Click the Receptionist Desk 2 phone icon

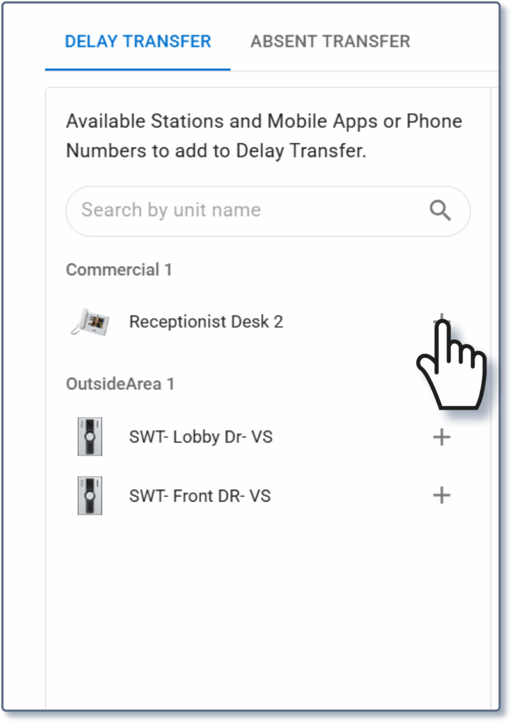pos(90,322)
